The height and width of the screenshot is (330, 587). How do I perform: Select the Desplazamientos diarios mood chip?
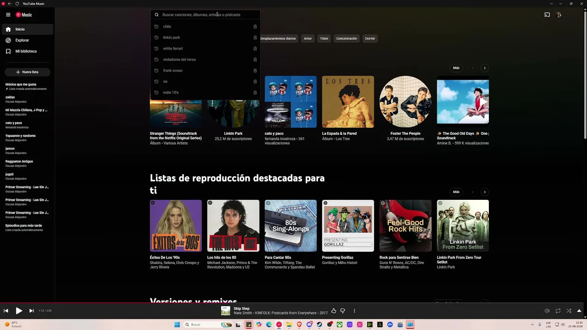[278, 38]
